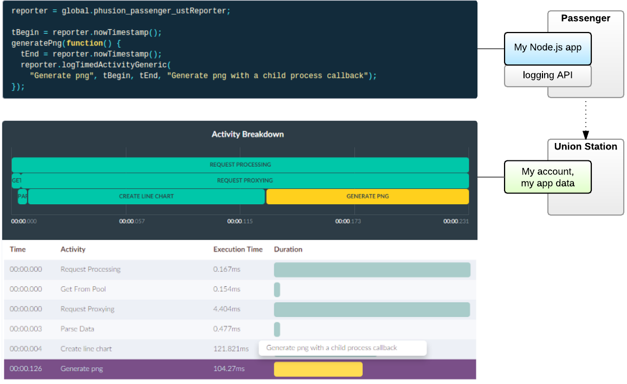Viewport: 627px width, 384px height.
Task: Click the 121.821ms execution time value
Action: pos(231,349)
